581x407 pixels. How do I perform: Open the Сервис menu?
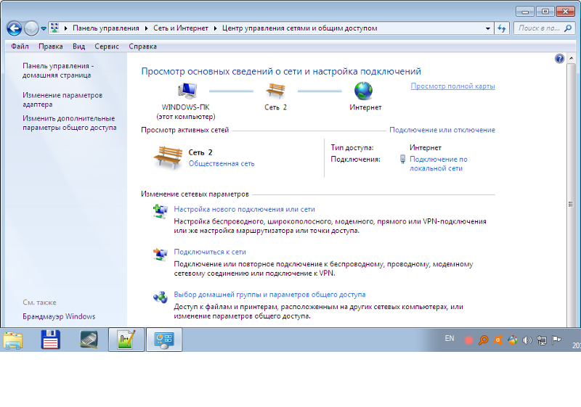pyautogui.click(x=106, y=46)
